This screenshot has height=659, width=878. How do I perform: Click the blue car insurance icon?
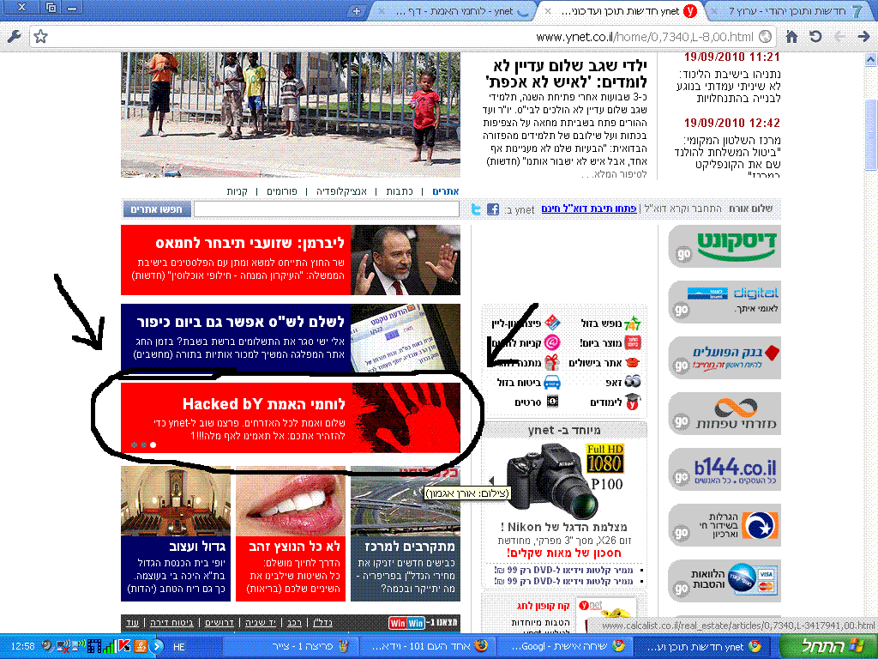551,382
